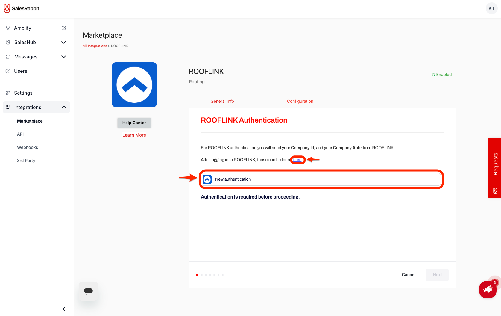Screen dimensions: 501x316
Task: Open the chat bubble widget
Action: pos(88,291)
